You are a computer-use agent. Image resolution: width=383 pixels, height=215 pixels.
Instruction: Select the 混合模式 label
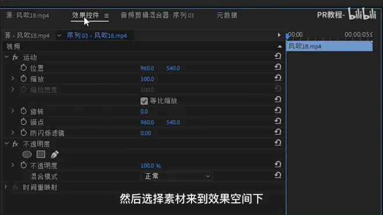tap(44, 176)
